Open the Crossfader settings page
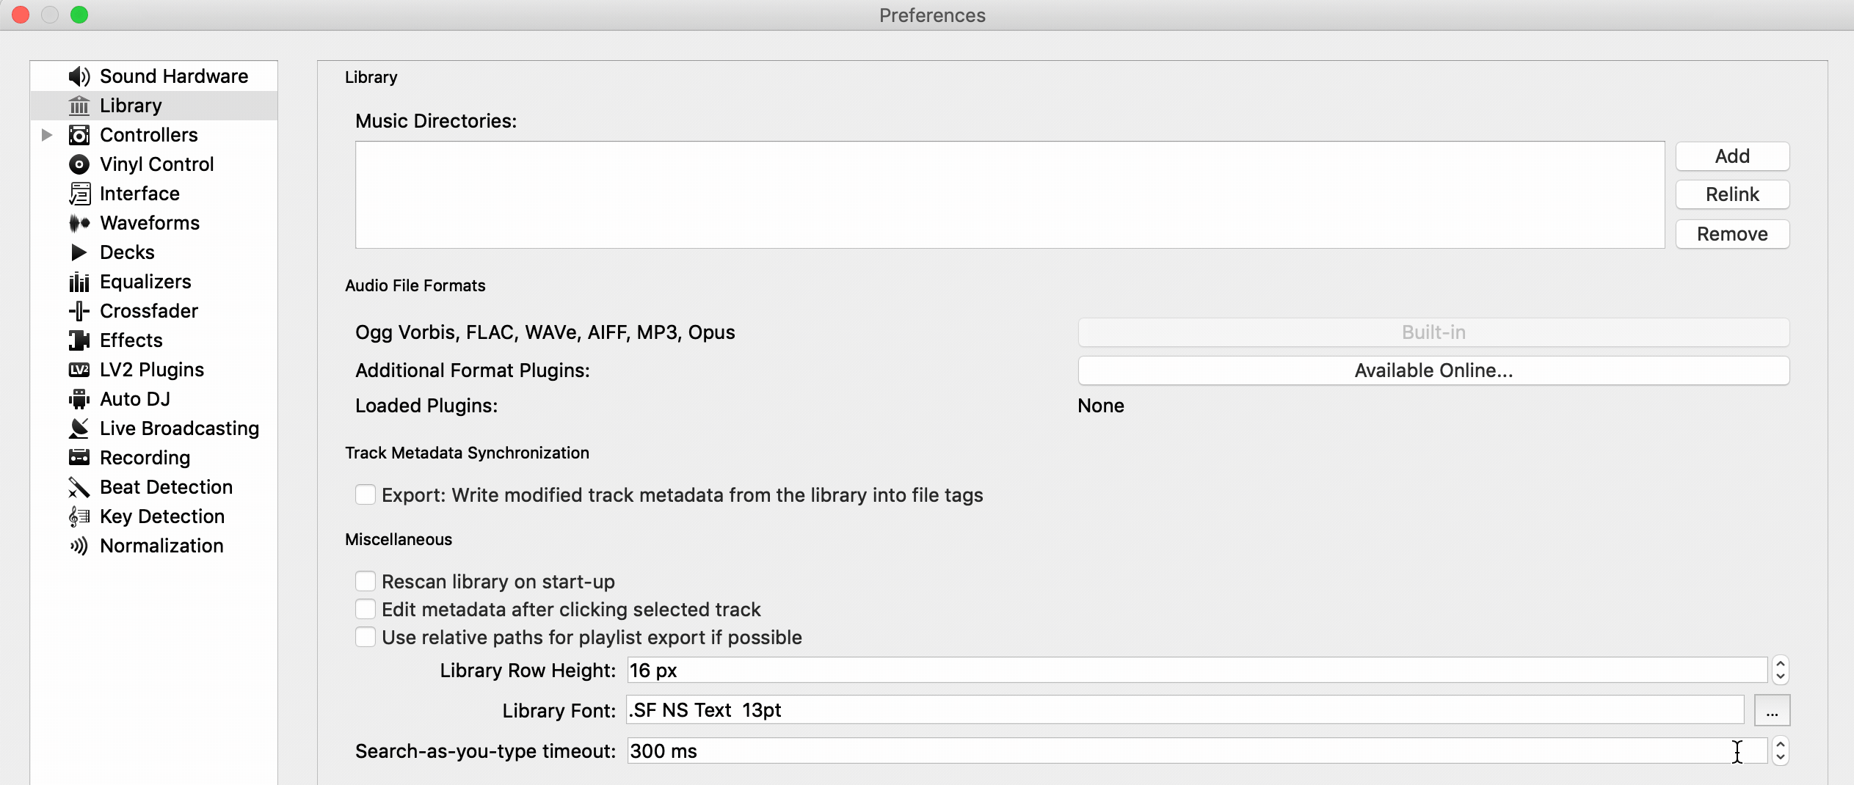This screenshot has width=1854, height=785. coord(149,311)
